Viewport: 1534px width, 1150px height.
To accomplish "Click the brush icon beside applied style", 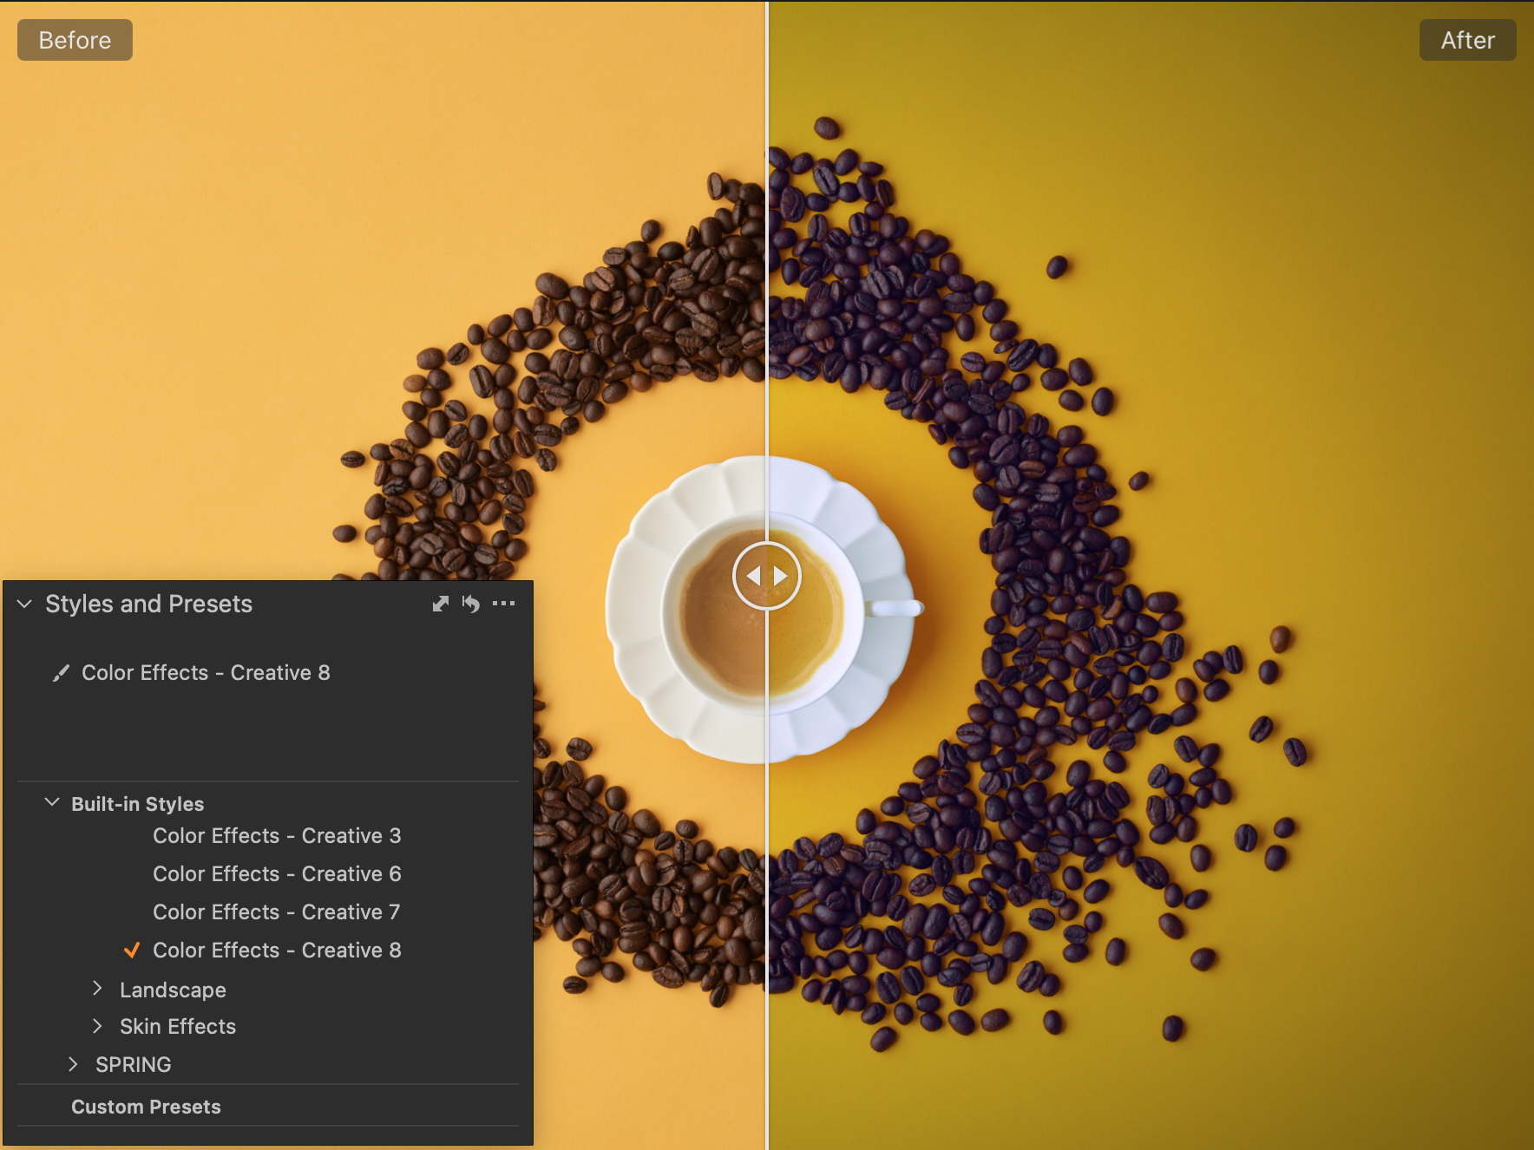I will point(61,673).
